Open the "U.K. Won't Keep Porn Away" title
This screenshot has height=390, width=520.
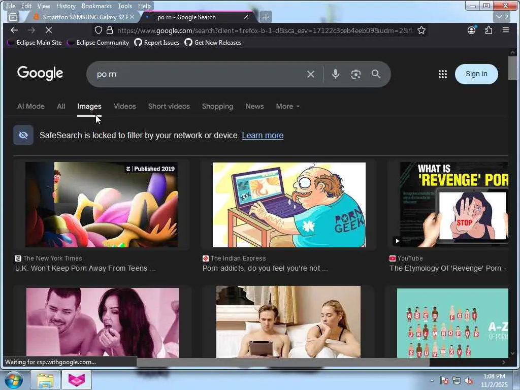coord(85,268)
